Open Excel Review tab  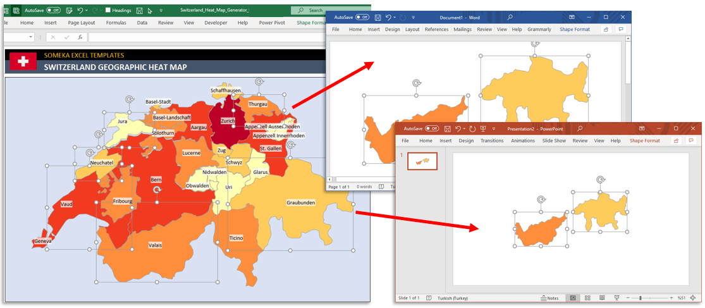tap(166, 23)
